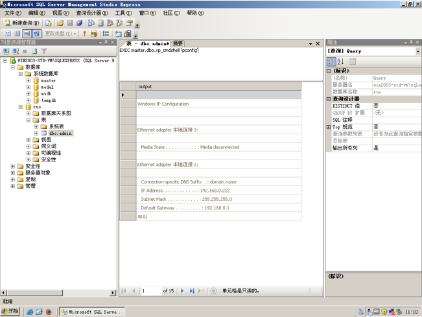Image resolution: width=422 pixels, height=317 pixels.
Task: Click the open file folder icon
Action: [60, 23]
